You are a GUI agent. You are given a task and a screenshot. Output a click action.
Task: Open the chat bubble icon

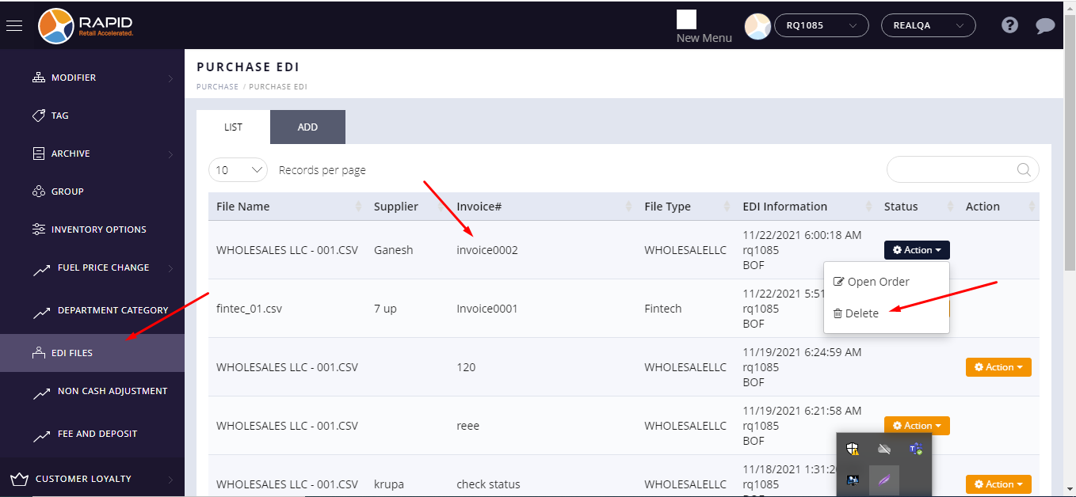(1045, 25)
